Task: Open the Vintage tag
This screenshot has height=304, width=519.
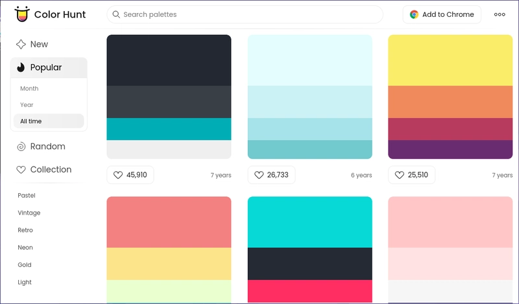Action: (29, 213)
